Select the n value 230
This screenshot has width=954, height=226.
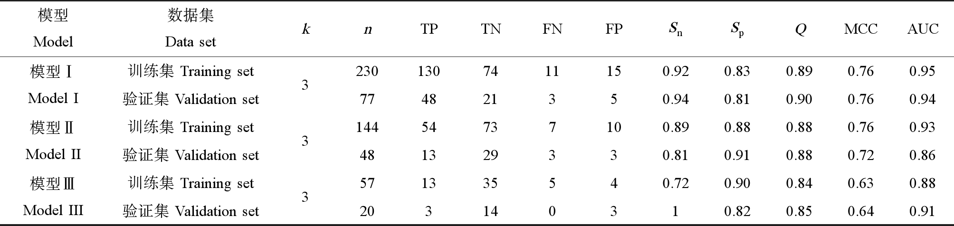(367, 71)
